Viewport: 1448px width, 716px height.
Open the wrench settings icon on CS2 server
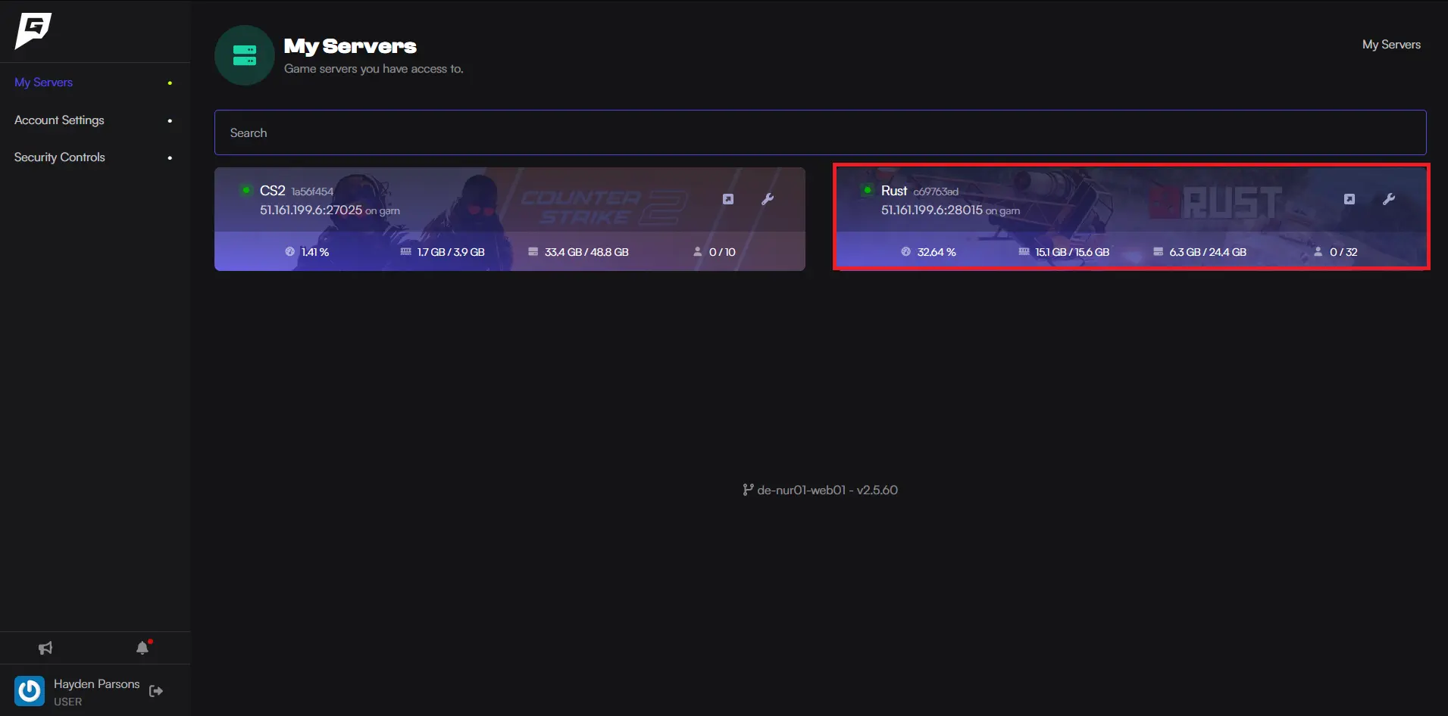pyautogui.click(x=769, y=199)
